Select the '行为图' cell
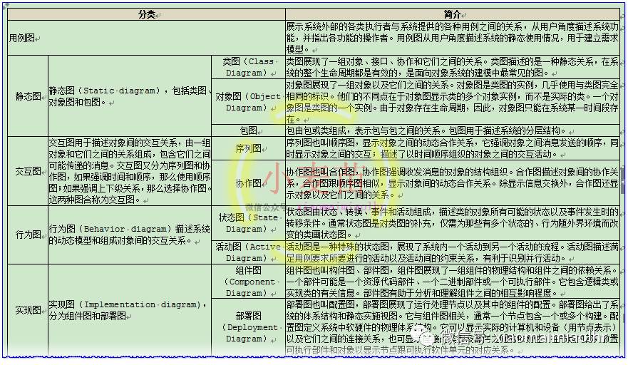Screen dimensions: 628x365 click(x=28, y=235)
